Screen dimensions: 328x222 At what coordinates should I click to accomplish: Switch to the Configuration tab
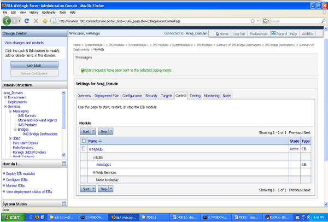click(x=132, y=96)
